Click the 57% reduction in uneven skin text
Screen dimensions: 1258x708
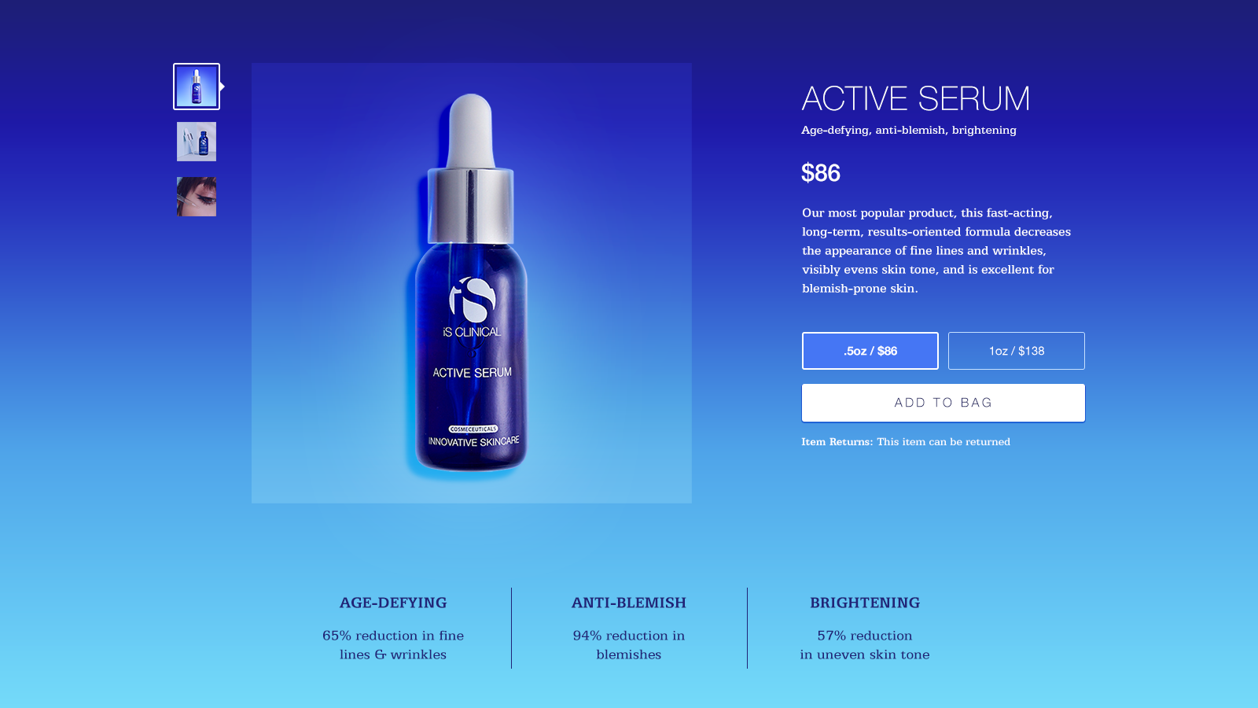coord(865,645)
